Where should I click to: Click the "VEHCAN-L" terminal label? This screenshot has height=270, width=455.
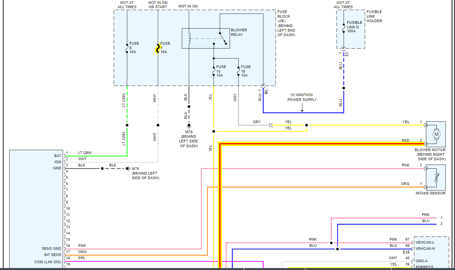tap(425, 242)
